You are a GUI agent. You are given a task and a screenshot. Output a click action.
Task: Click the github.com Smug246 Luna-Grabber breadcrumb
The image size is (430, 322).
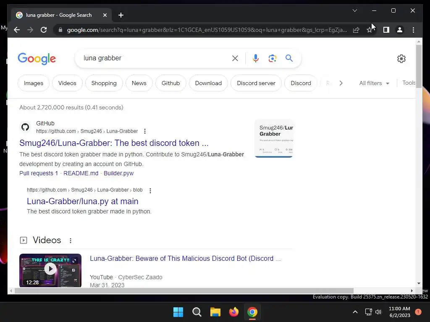(87, 131)
